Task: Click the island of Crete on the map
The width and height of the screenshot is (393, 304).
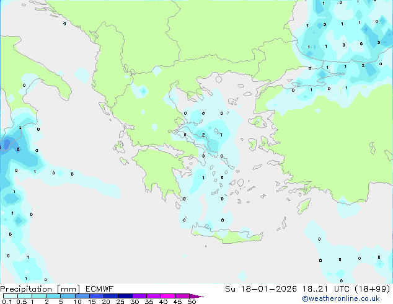Action: 228,235
